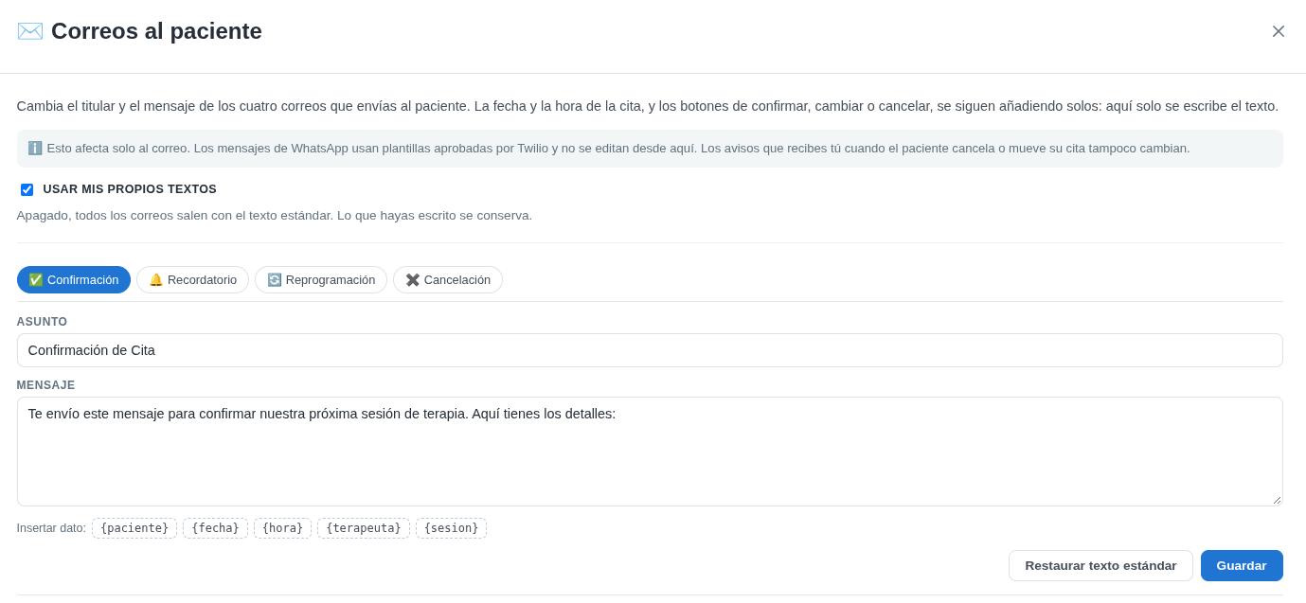Switch to the Recordatorio tab
Image resolution: width=1306 pixels, height=603 pixels.
(x=192, y=279)
